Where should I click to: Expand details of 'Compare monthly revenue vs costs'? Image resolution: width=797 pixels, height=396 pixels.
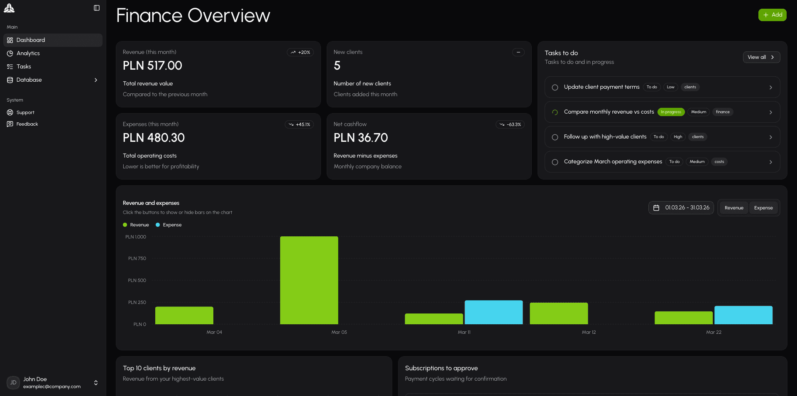click(x=771, y=112)
